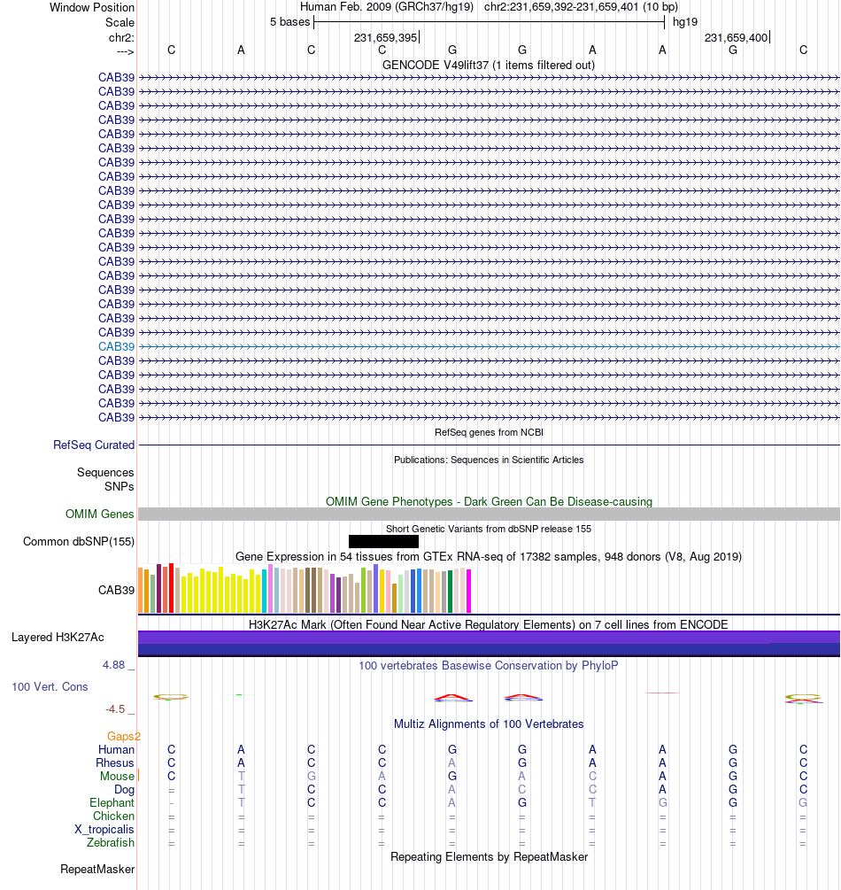Open the GENCODE V49lift37 track title
The width and height of the screenshot is (841, 890).
pyautogui.click(x=489, y=66)
